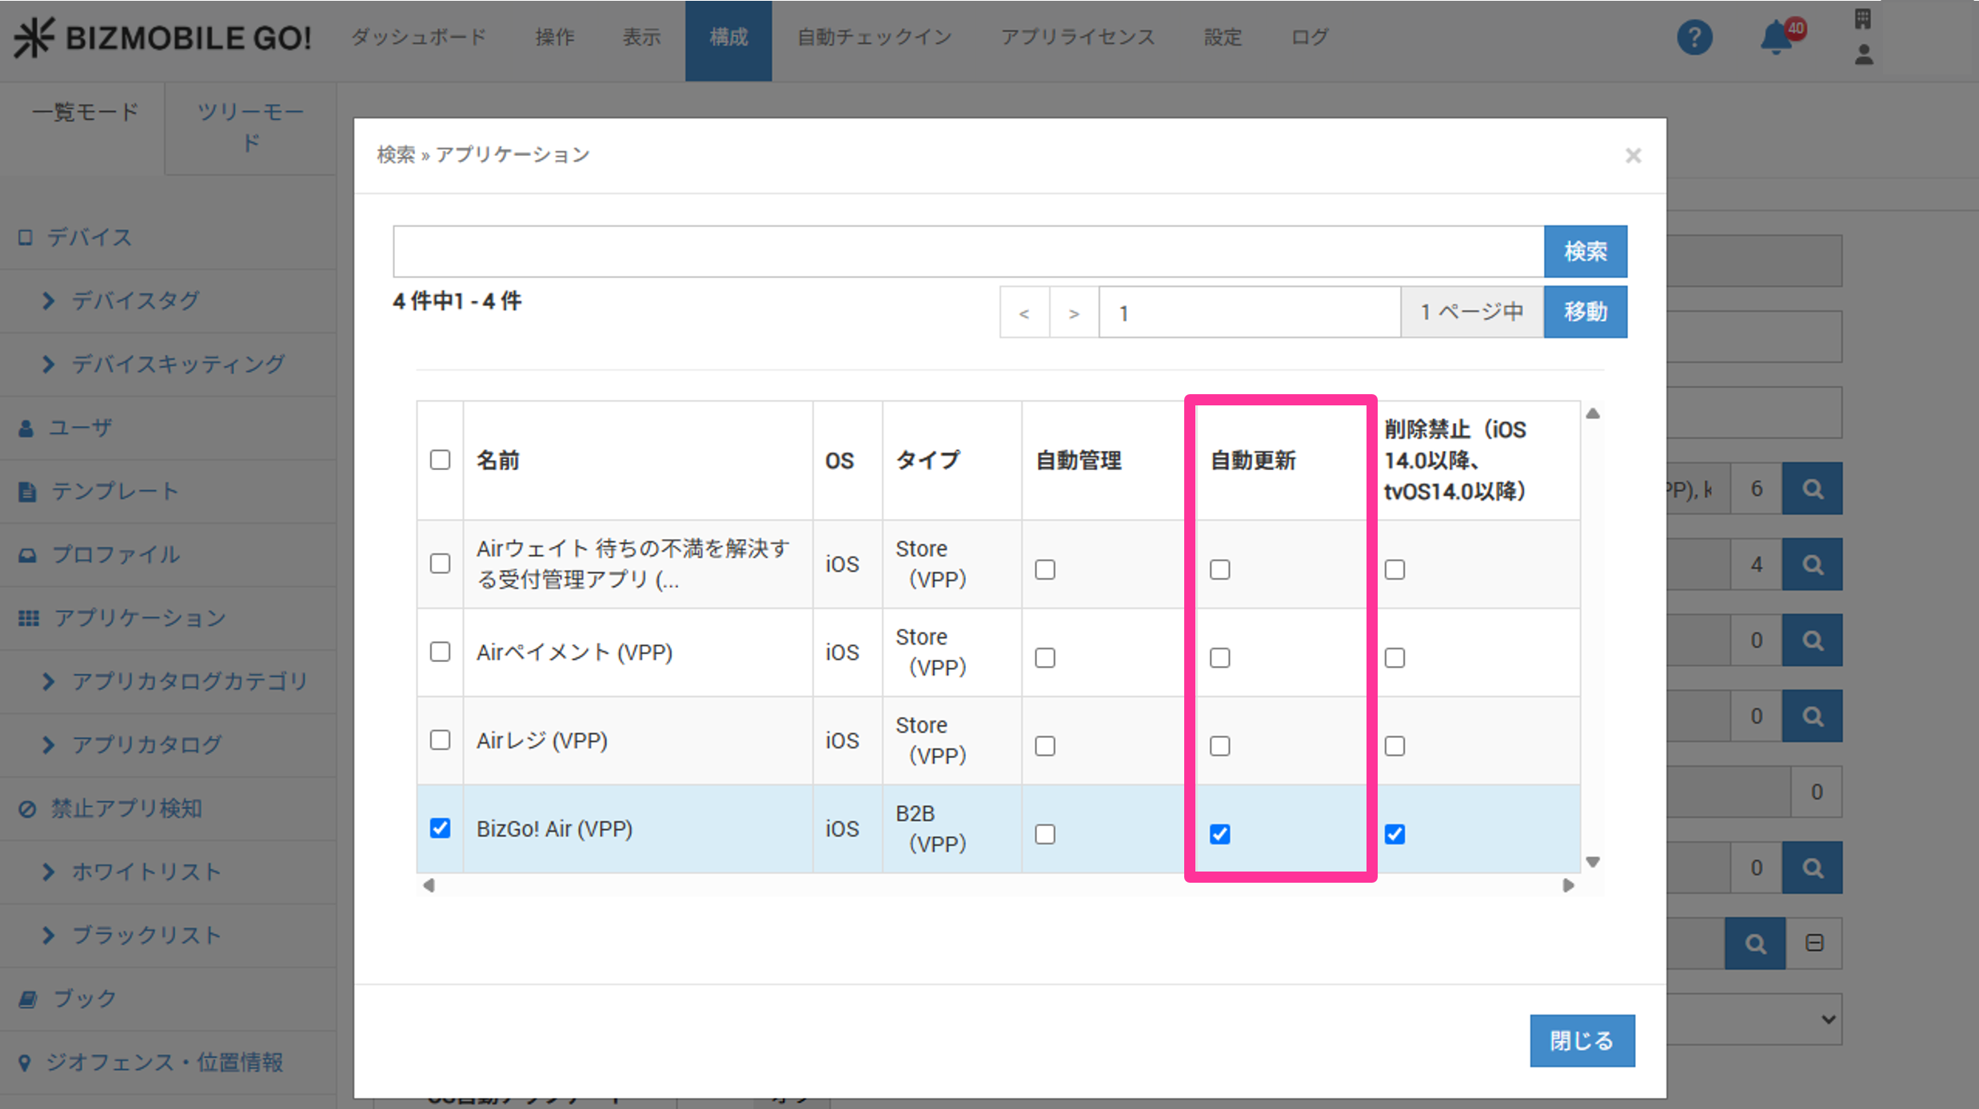
Task: Click the magnifier search button beside the 6 count
Action: pyautogui.click(x=1812, y=489)
